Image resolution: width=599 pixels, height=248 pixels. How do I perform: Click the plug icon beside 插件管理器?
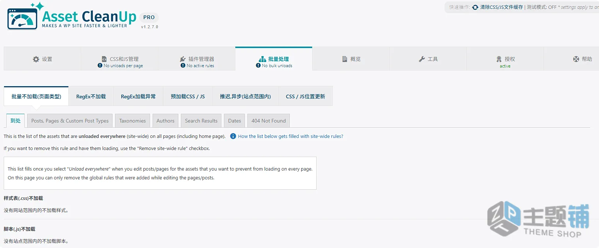183,59
